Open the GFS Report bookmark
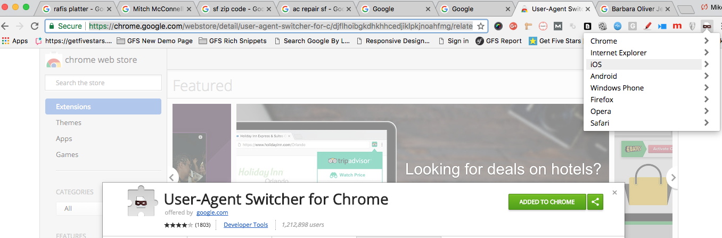Image resolution: width=722 pixels, height=238 pixels. [x=499, y=41]
